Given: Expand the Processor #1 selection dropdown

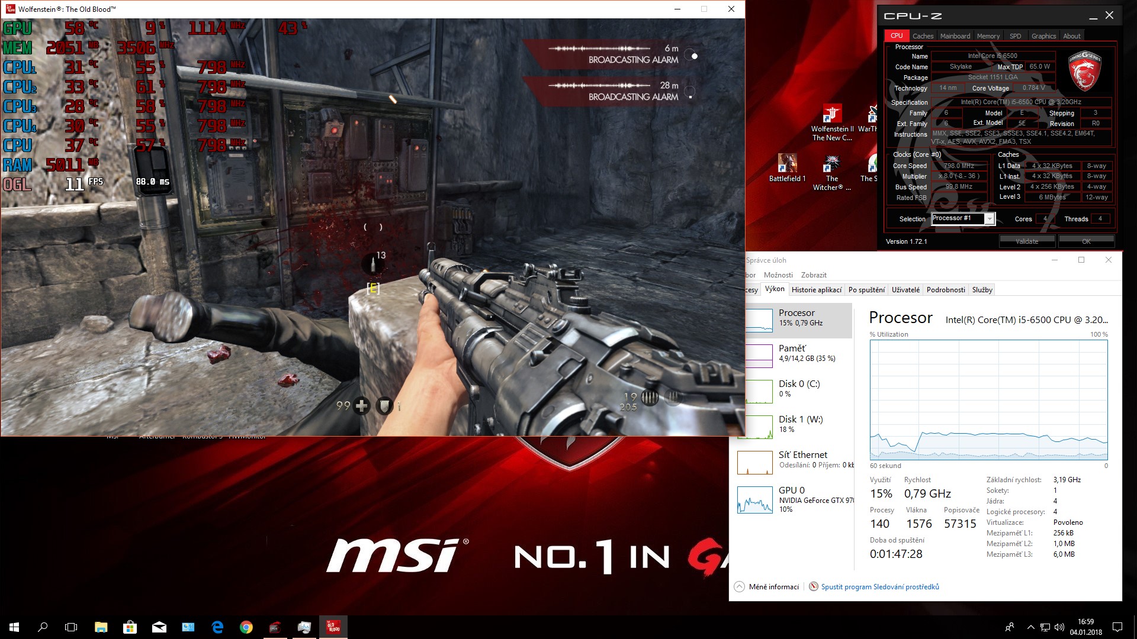Looking at the screenshot, I should (989, 219).
